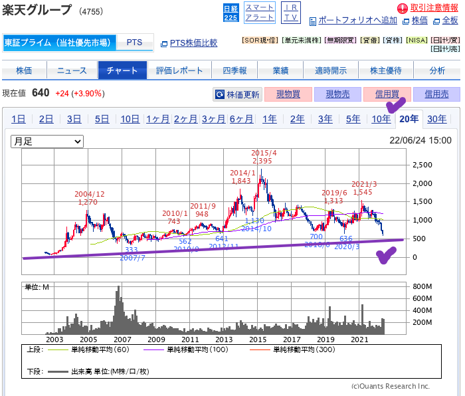Image resolution: width=465 pixels, height=396 pixels.
Task: Click 単純移動平均(60) legend entry
Action: point(88,349)
